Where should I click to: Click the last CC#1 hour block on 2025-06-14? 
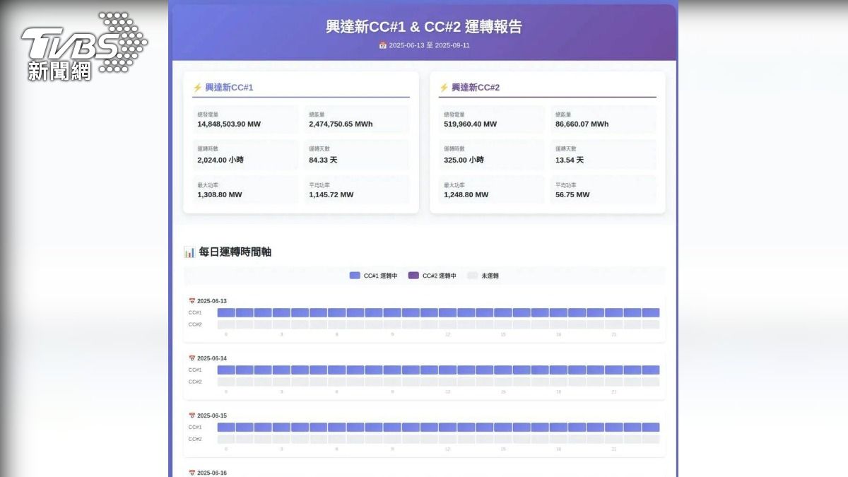click(651, 370)
